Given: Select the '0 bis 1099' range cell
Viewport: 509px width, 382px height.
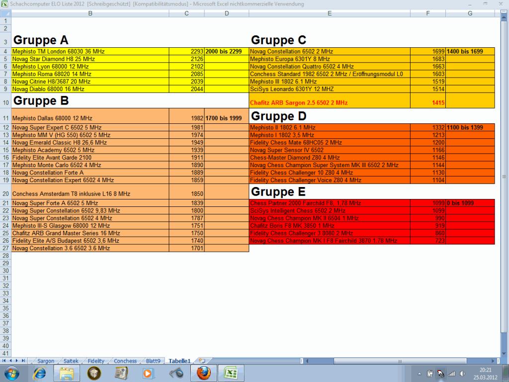Looking at the screenshot, I should tap(470, 203).
